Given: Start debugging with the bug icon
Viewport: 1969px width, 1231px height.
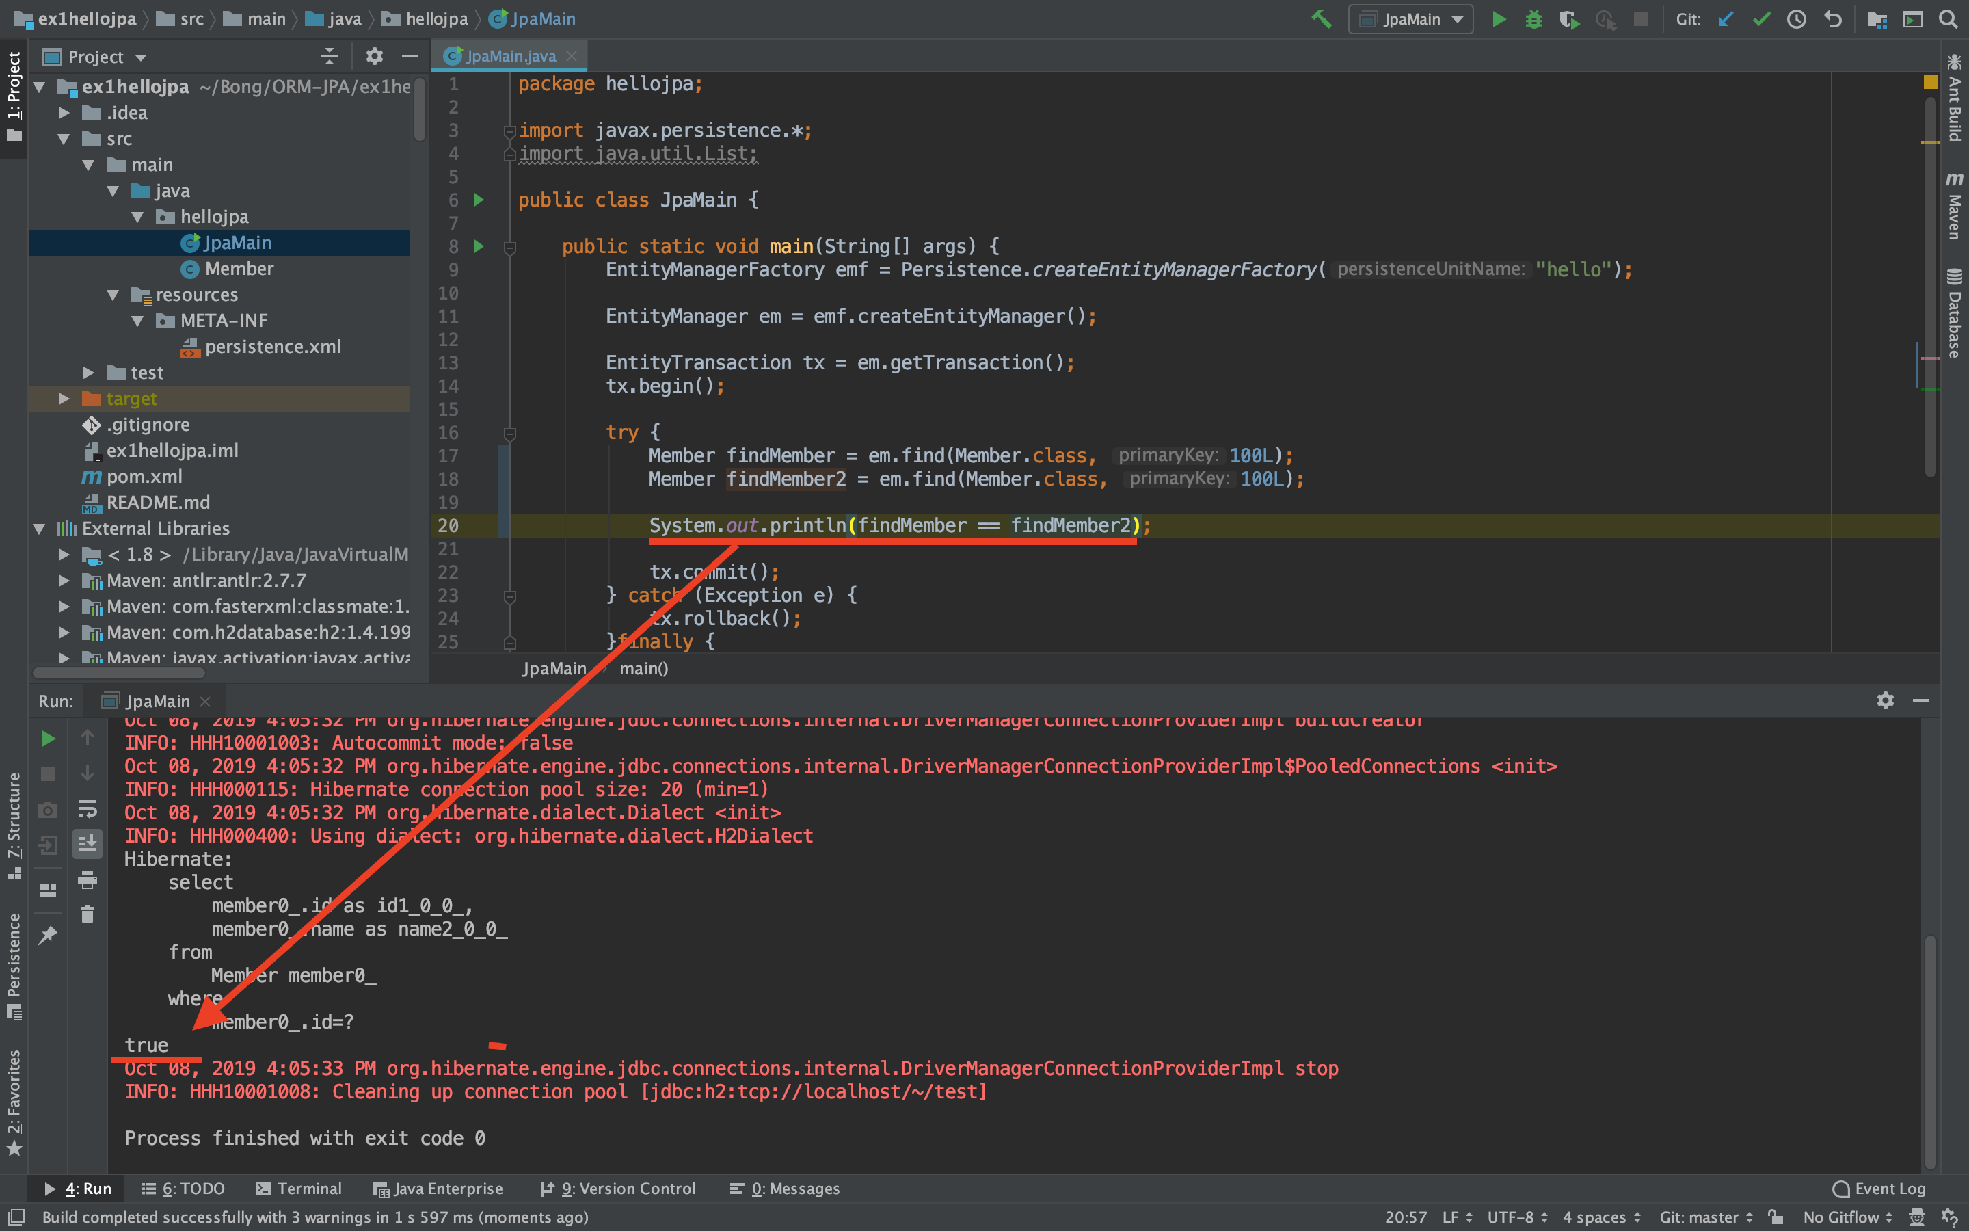Looking at the screenshot, I should 1533,18.
